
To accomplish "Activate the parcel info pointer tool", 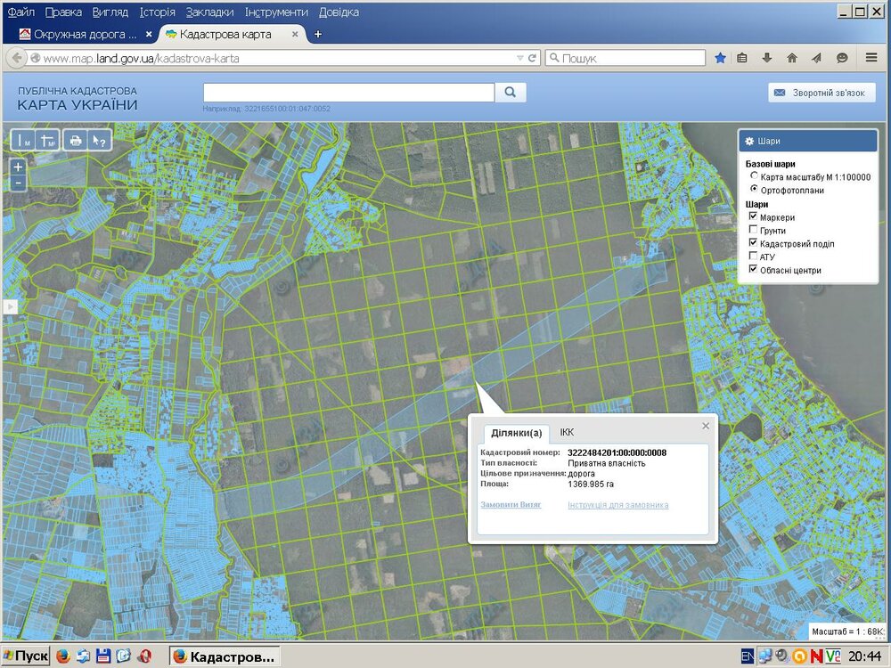I will coord(99,141).
